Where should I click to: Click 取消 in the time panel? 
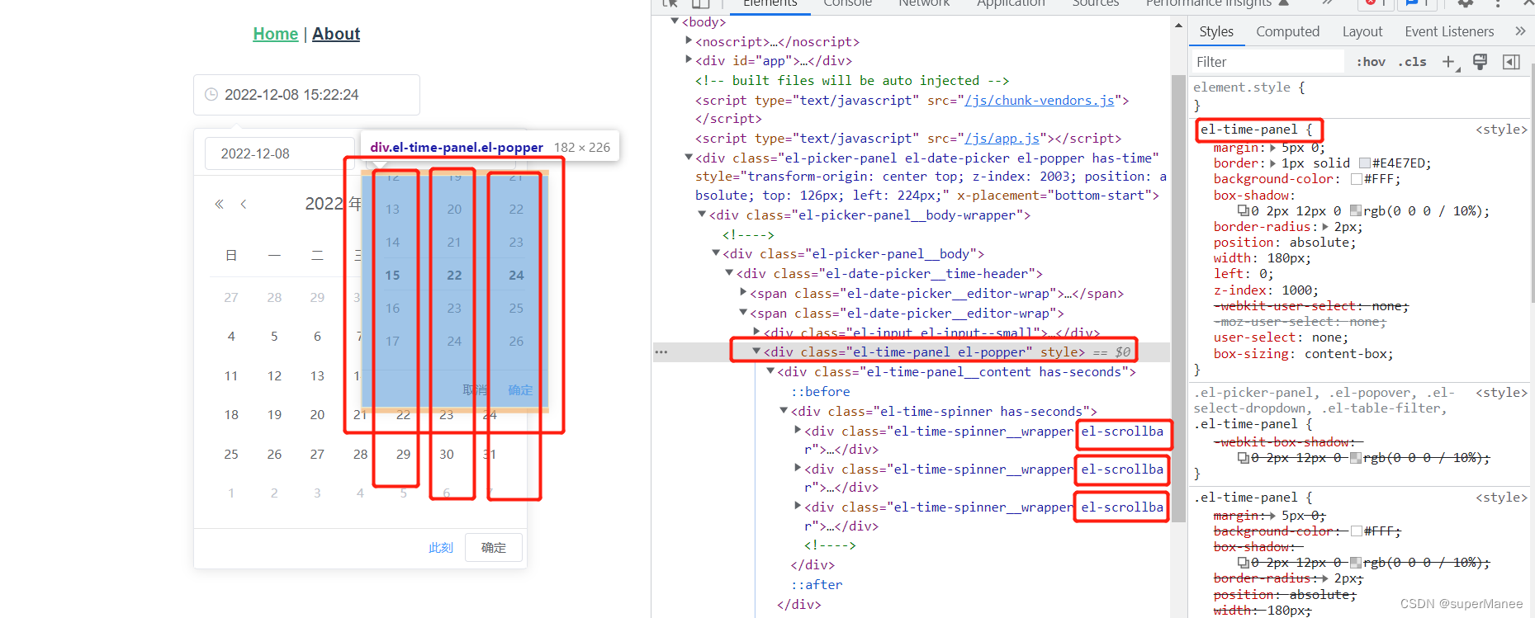coord(475,390)
